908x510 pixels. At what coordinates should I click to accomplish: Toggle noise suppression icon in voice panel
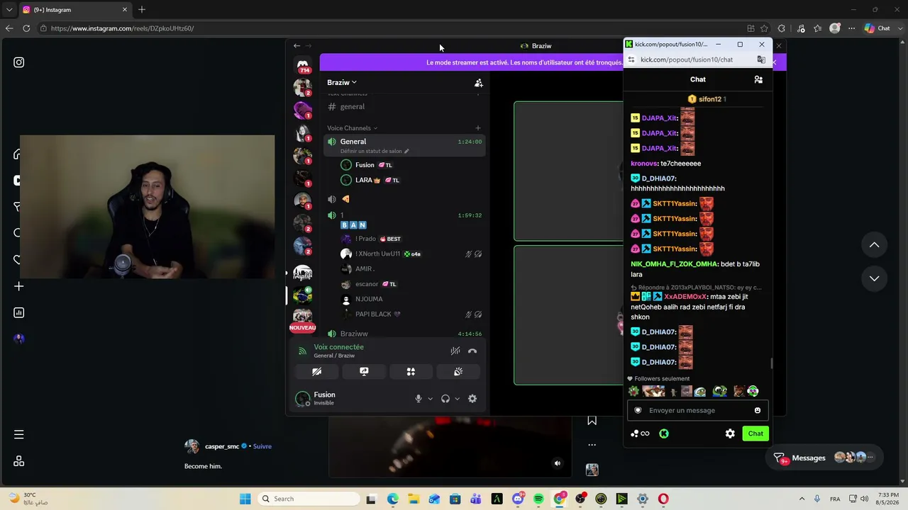click(x=455, y=351)
